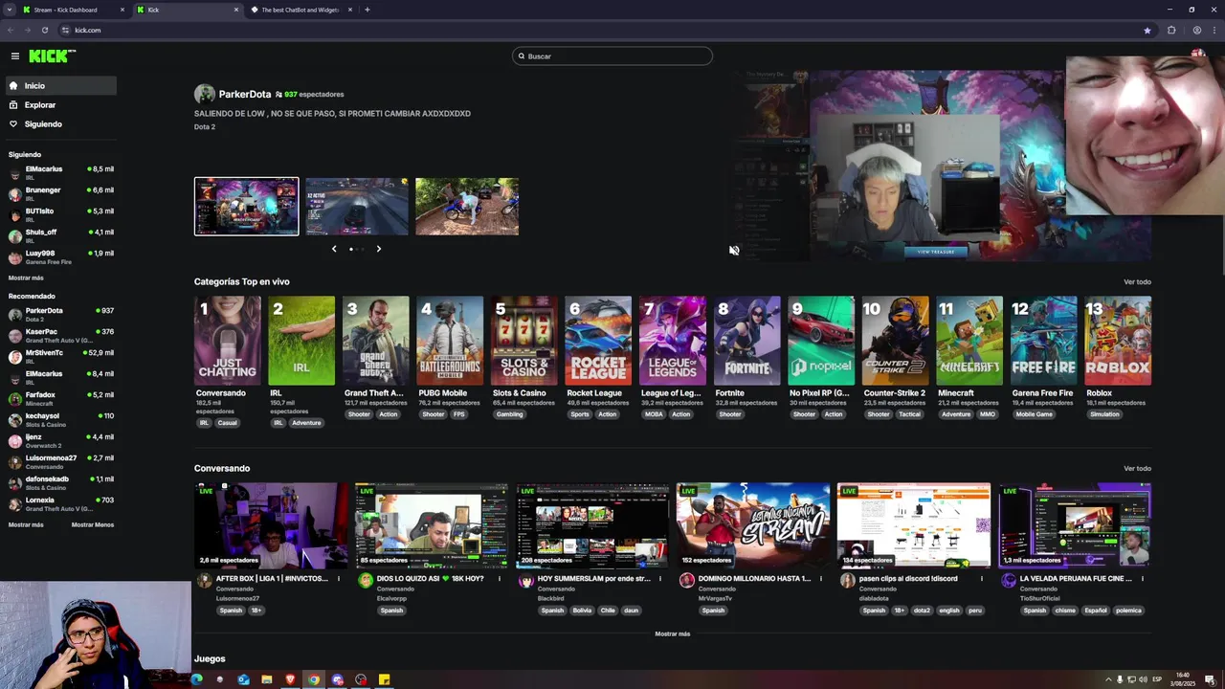Open Google Chrome in taskbar
Viewport: 1225px width, 689px height.
pos(313,679)
